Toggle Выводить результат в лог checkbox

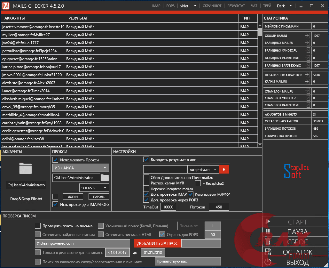pyautogui.click(x=146, y=159)
